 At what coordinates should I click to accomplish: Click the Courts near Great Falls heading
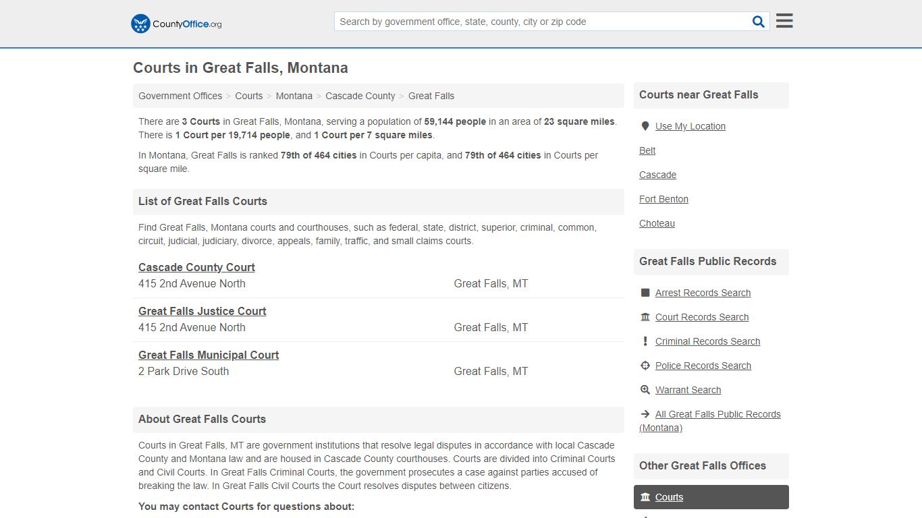pos(699,94)
